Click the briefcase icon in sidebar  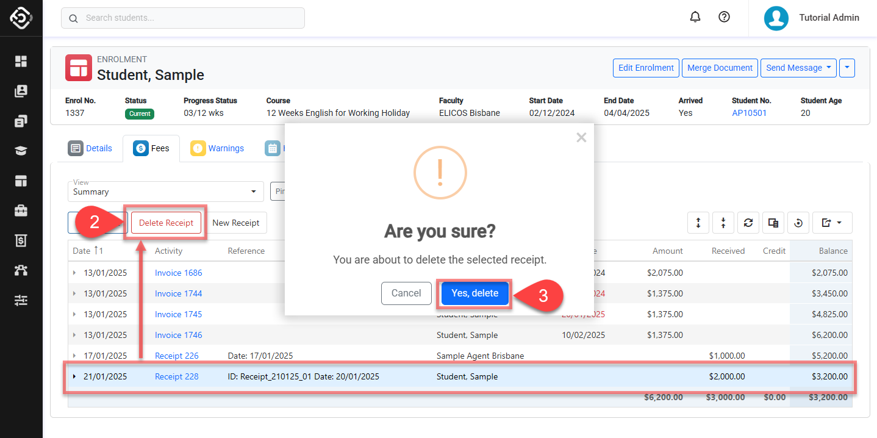(x=21, y=210)
